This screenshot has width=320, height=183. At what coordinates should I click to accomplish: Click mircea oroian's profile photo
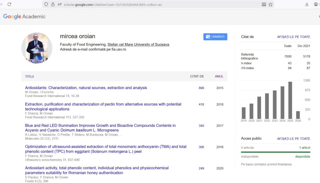(x=37, y=48)
